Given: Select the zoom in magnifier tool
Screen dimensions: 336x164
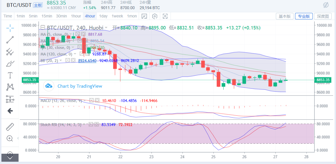Looking at the screenshot, I should 10,138.
